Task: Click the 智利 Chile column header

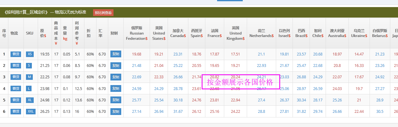Action: point(318,33)
